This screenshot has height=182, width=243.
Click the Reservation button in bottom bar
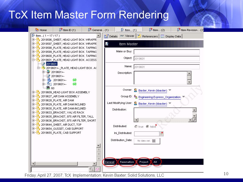[127, 162]
